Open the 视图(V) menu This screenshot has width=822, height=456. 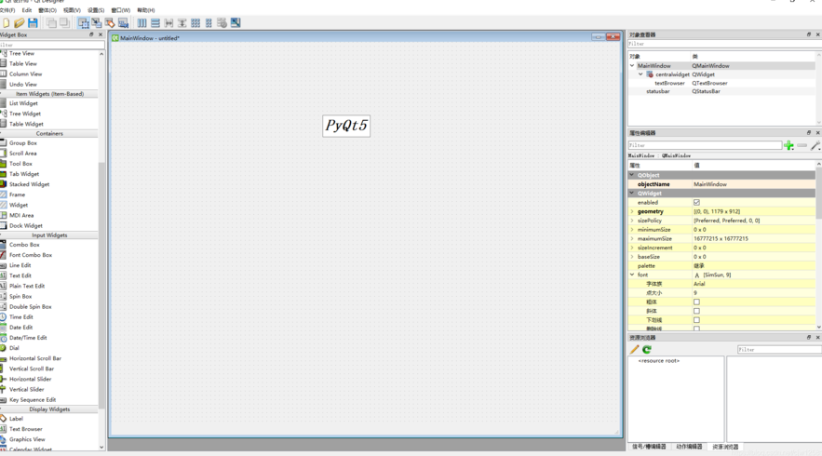(x=72, y=10)
